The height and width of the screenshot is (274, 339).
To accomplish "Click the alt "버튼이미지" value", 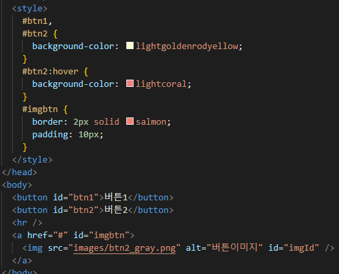I will click(235, 247).
